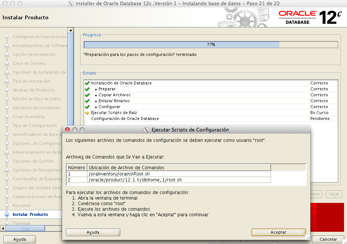
Task: Click sidebar scroll up arrow
Action: coord(71,30)
